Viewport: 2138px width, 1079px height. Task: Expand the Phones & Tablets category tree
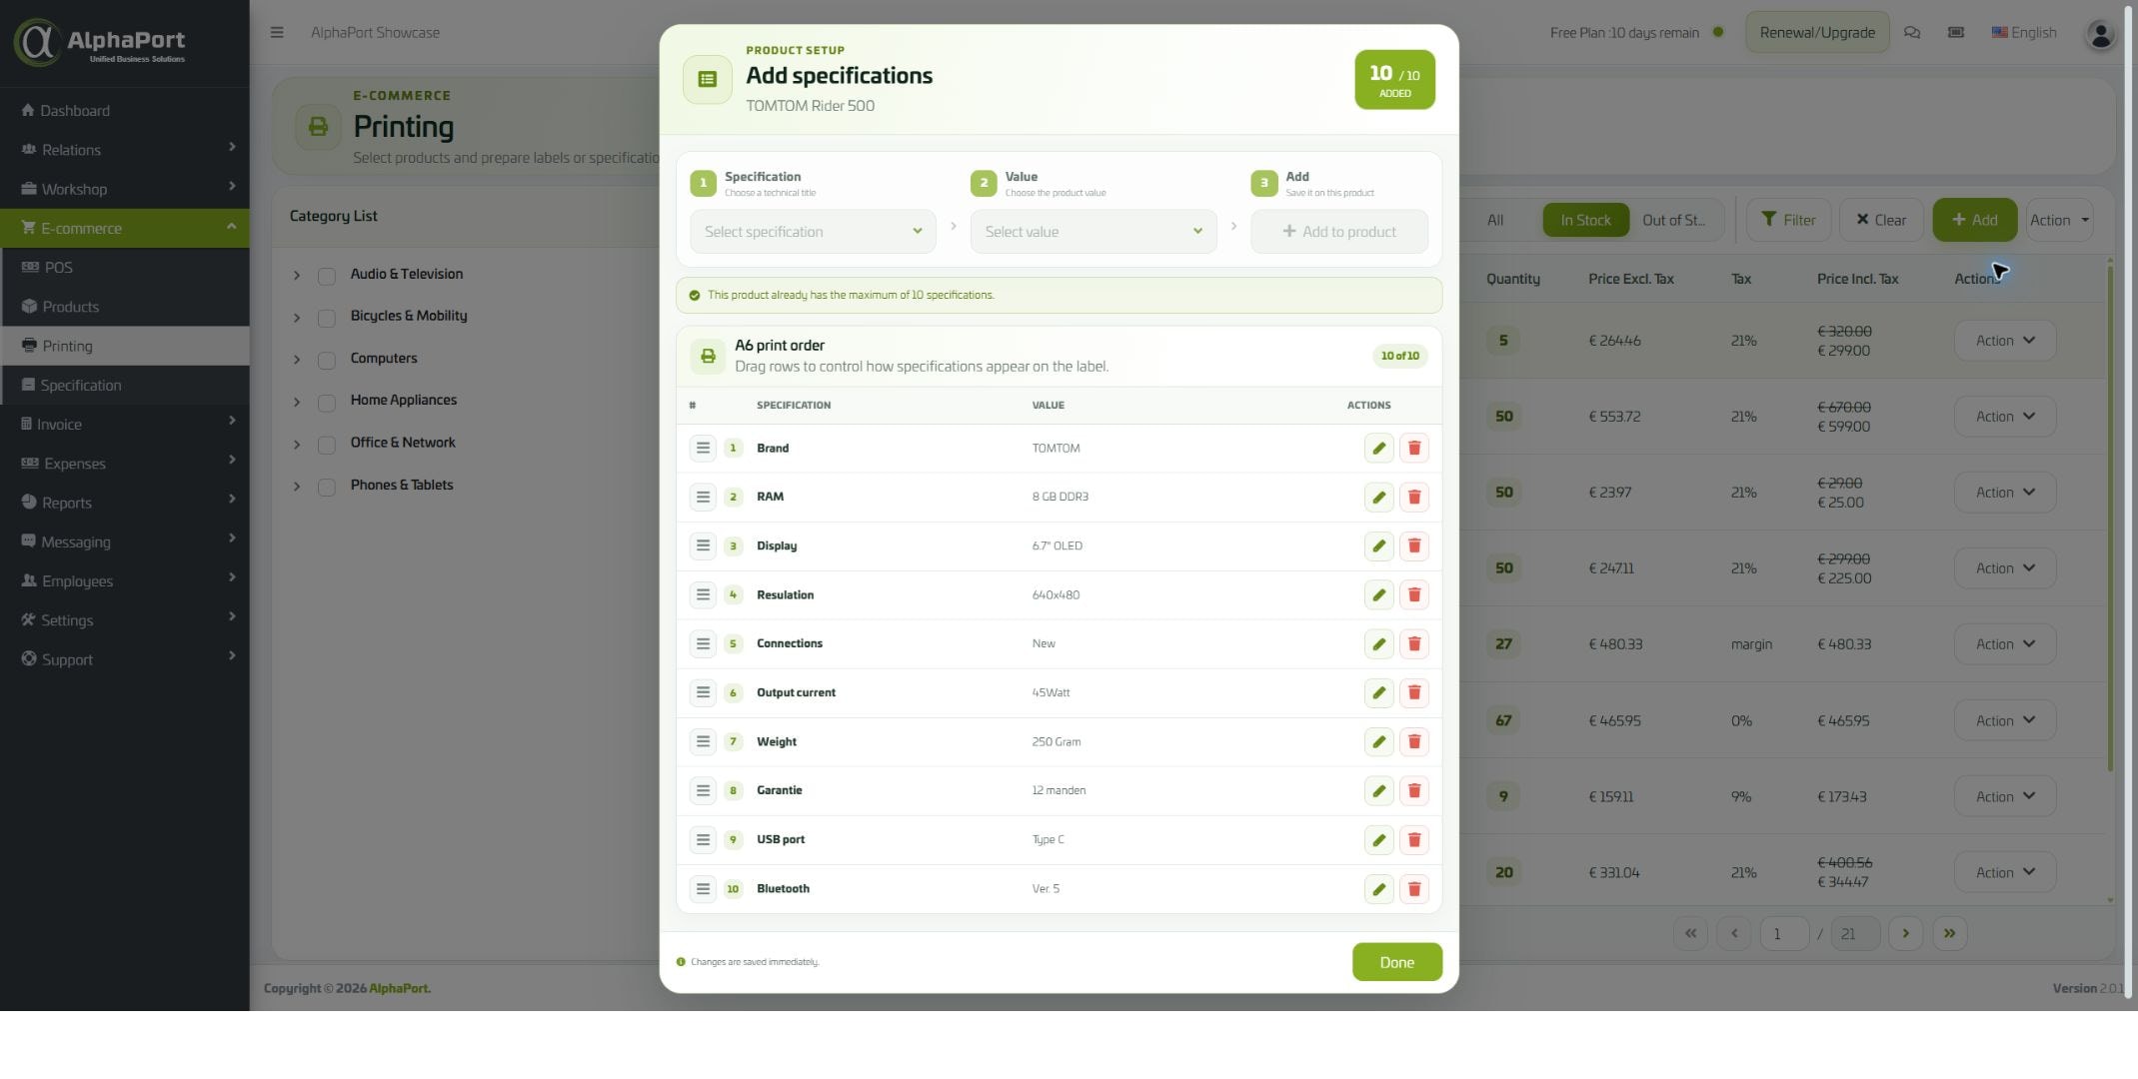click(296, 487)
